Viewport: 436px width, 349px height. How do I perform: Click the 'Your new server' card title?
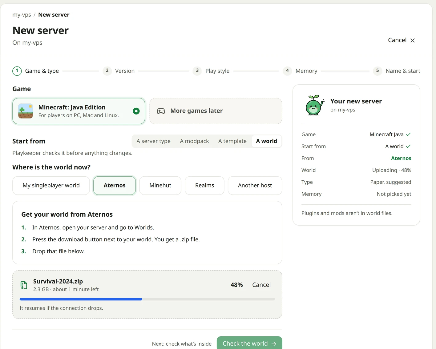[x=356, y=101]
